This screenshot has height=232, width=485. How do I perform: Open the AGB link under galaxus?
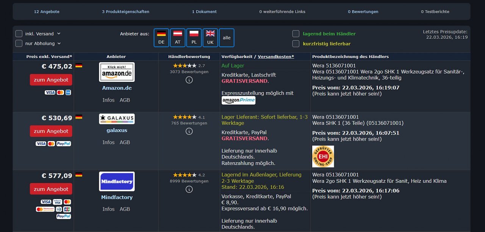coord(125,143)
